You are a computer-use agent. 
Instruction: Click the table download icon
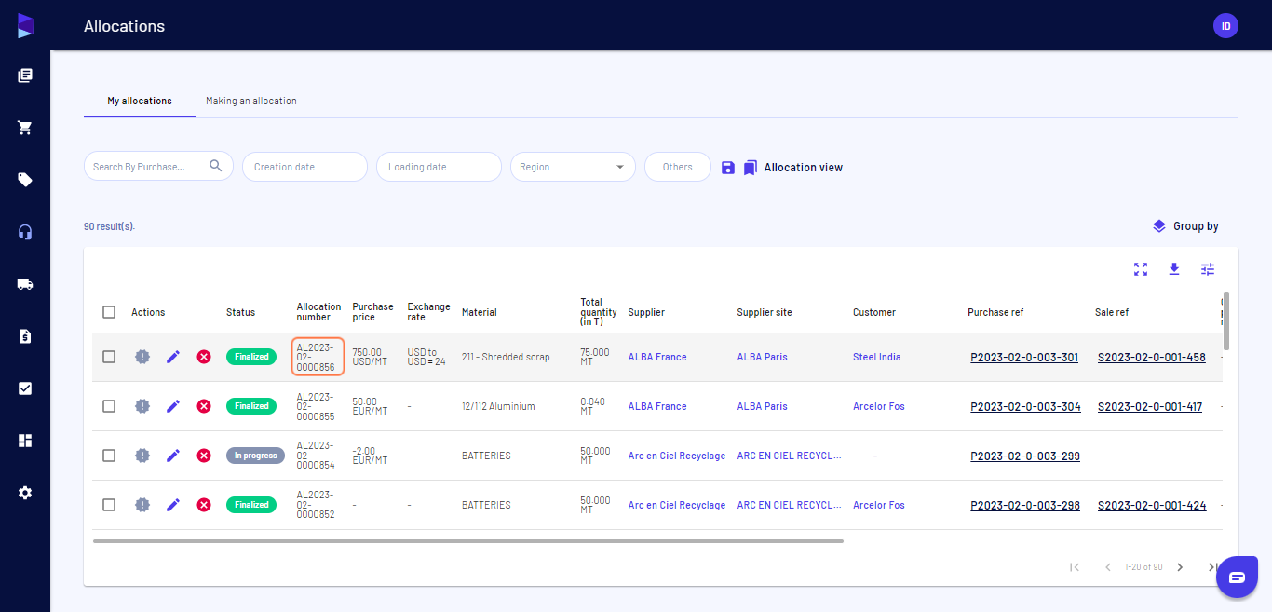tap(1174, 269)
